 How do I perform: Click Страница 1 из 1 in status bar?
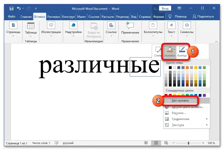click(17, 143)
